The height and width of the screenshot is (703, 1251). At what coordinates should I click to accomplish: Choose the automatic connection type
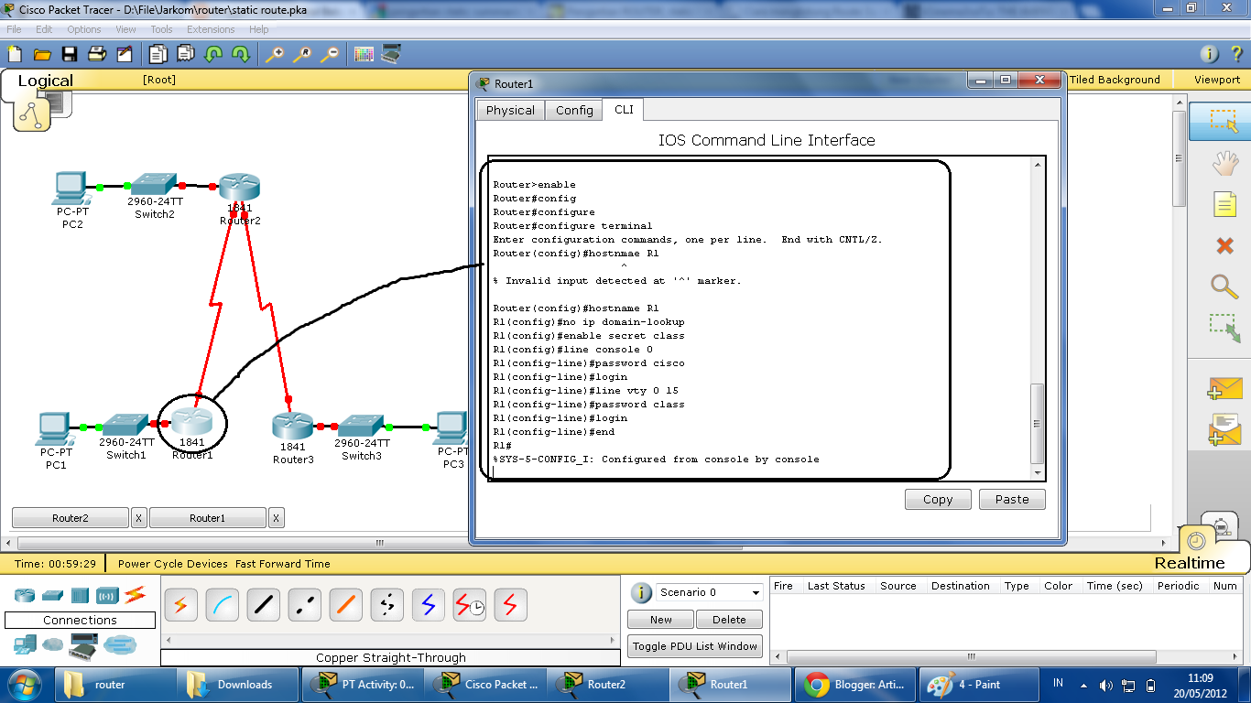[180, 604]
